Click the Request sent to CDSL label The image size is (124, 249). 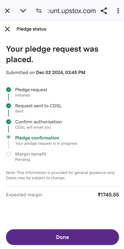(38, 106)
